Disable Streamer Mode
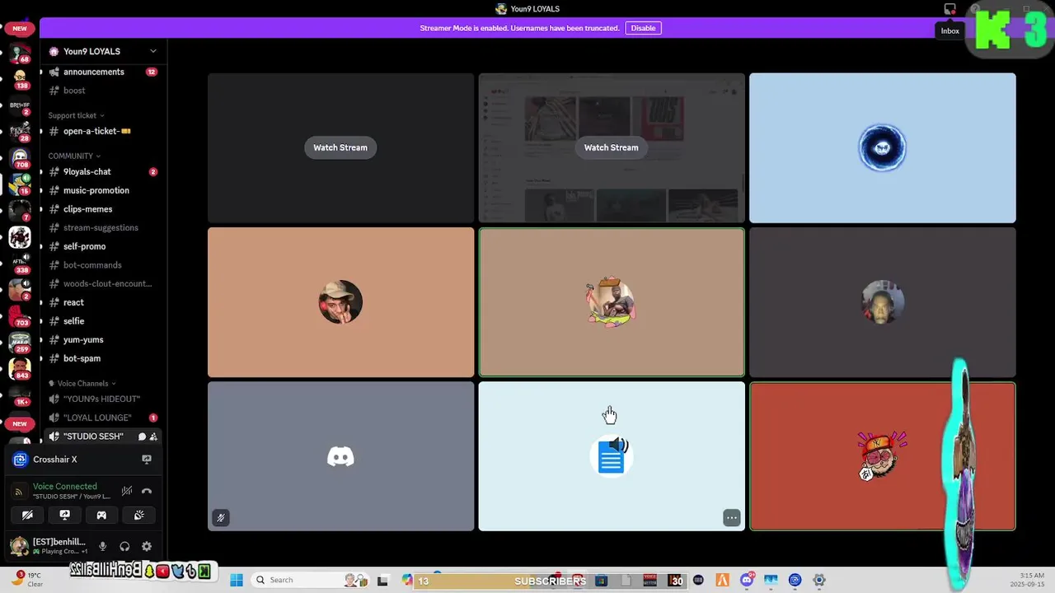Screen dimensions: 1055x593 tap(643, 28)
